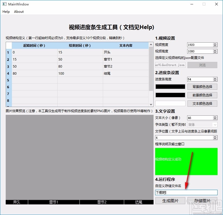This screenshot has width=223, height=215.
Task: Click the table scrollbar down arrow
Action: pyautogui.click(x=151, y=104)
